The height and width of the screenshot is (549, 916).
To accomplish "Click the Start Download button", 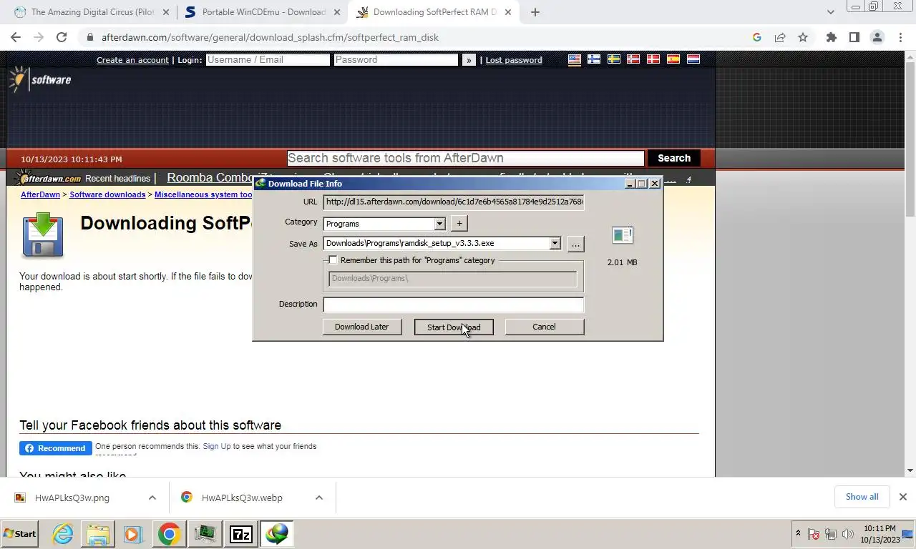I will pyautogui.click(x=454, y=327).
